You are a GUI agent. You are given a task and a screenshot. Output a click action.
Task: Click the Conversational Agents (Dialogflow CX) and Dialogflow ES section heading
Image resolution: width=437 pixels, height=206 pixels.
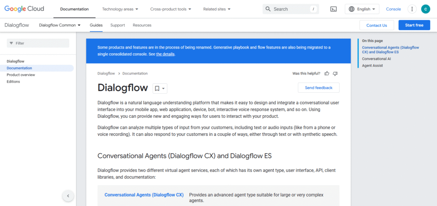click(184, 156)
